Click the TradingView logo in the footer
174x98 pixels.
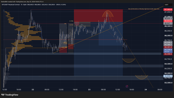click(10, 95)
